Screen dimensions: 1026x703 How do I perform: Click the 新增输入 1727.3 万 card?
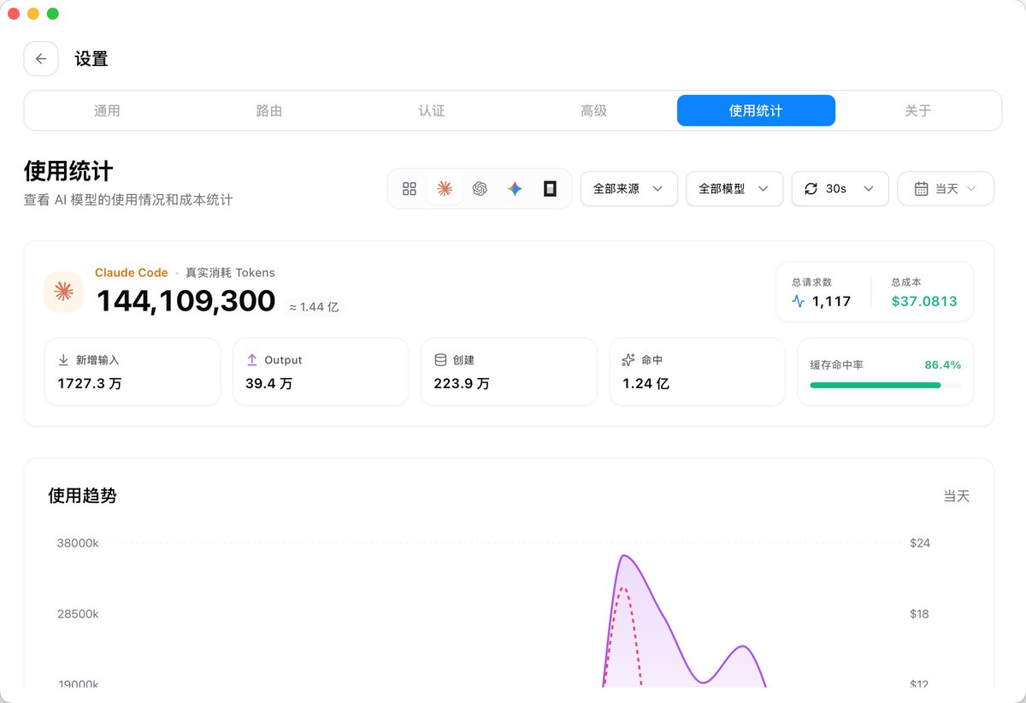[x=133, y=372]
